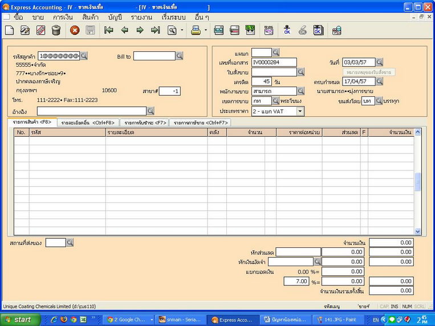Open the date lookup next to 03/03/57
Viewport: 435px width, 326px height.
click(x=379, y=62)
